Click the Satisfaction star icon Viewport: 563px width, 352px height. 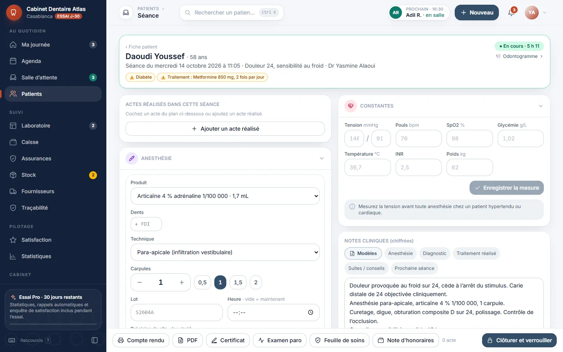click(13, 240)
